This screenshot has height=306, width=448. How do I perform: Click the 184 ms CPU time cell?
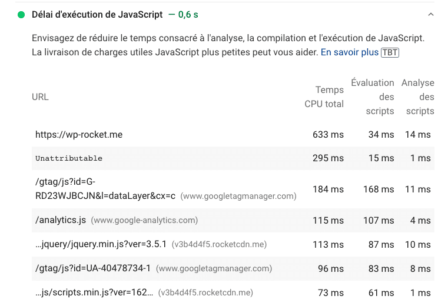328,189
